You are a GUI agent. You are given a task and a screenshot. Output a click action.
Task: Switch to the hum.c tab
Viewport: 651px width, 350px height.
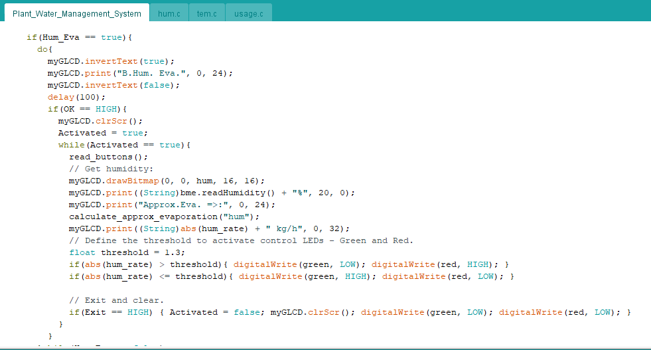[x=169, y=13]
